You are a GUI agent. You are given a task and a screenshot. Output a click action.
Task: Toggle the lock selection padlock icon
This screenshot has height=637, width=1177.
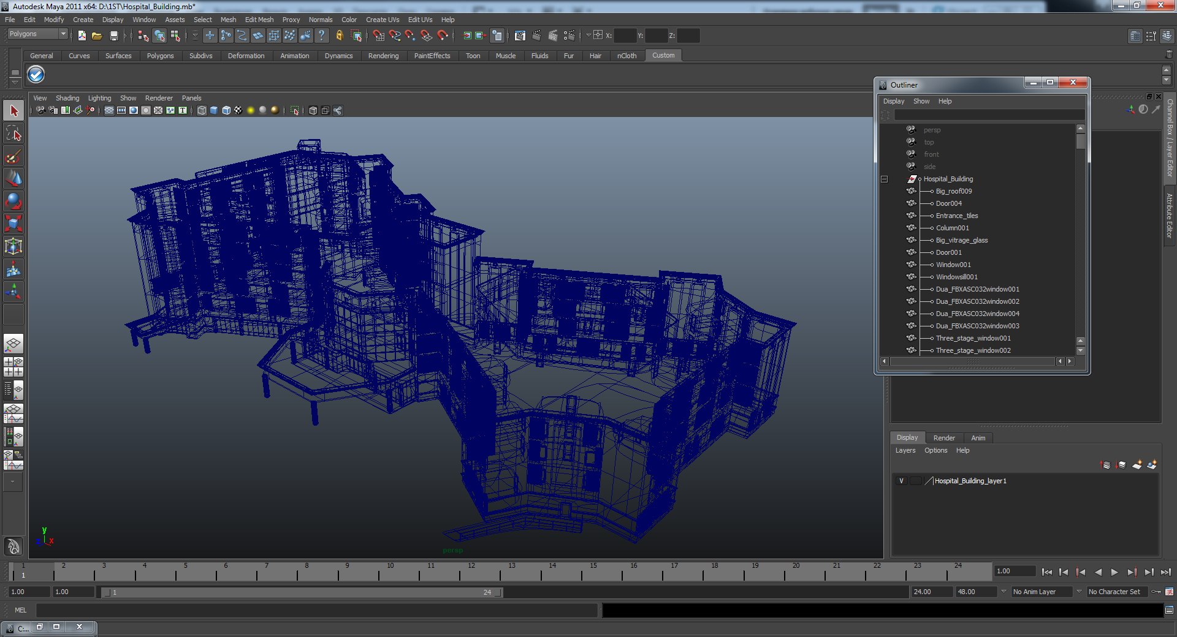[x=339, y=36]
